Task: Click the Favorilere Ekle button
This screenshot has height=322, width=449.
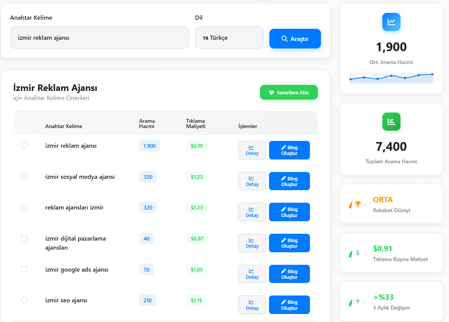Action: pyautogui.click(x=289, y=92)
